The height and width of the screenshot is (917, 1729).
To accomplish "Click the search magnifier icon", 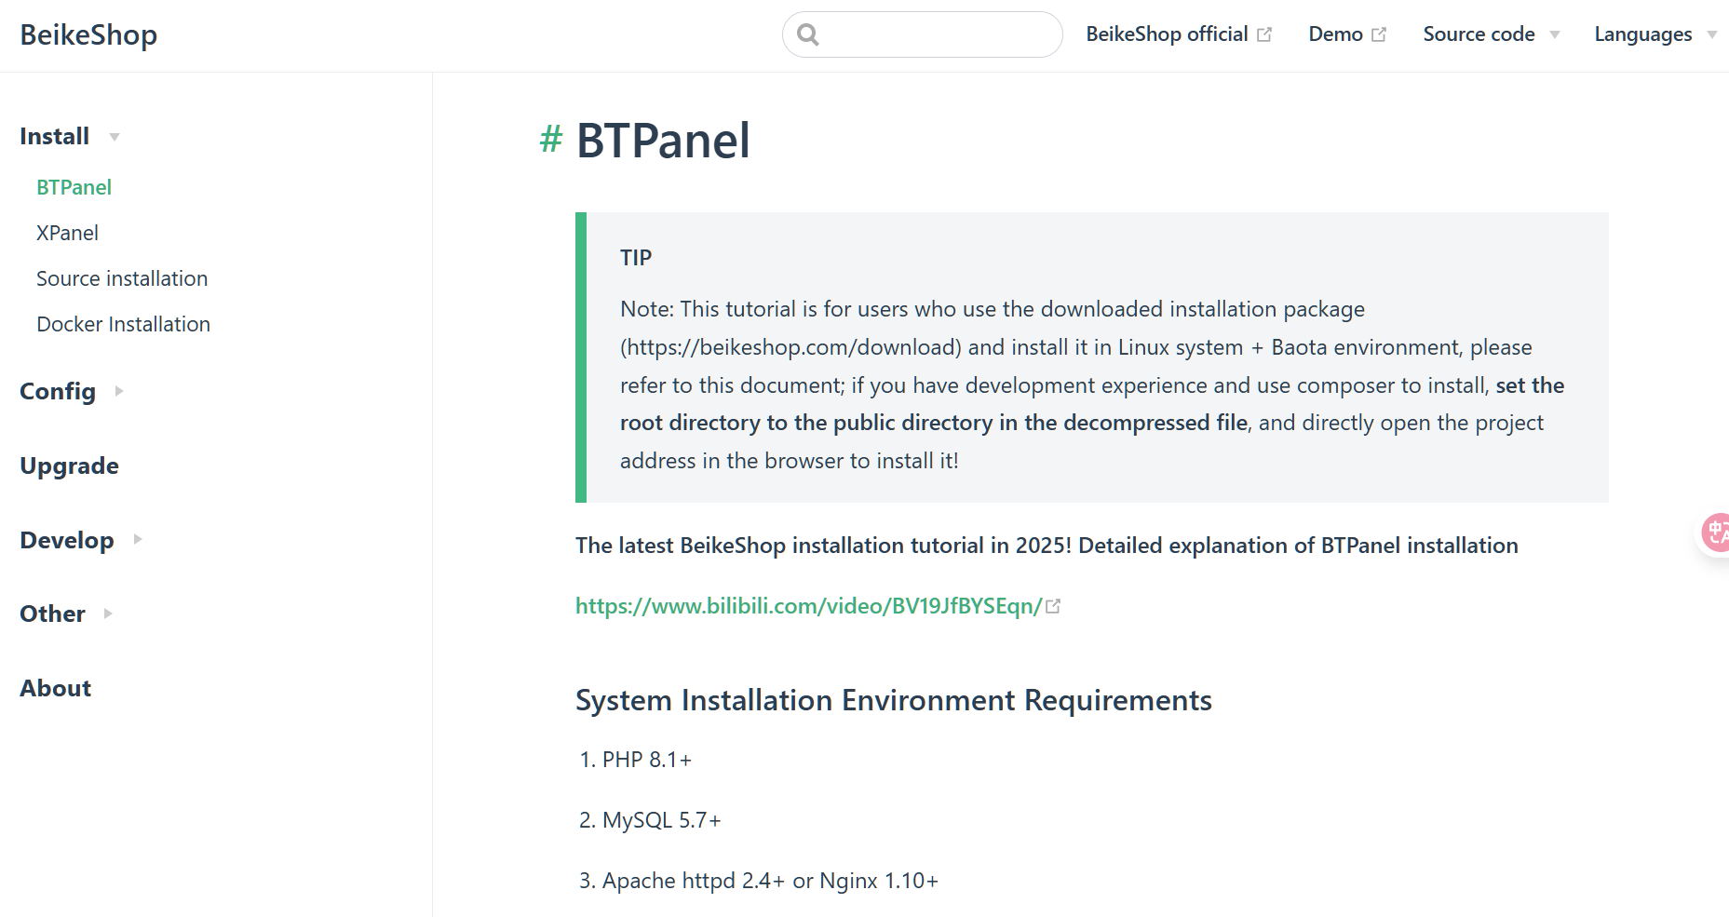I will tap(808, 34).
